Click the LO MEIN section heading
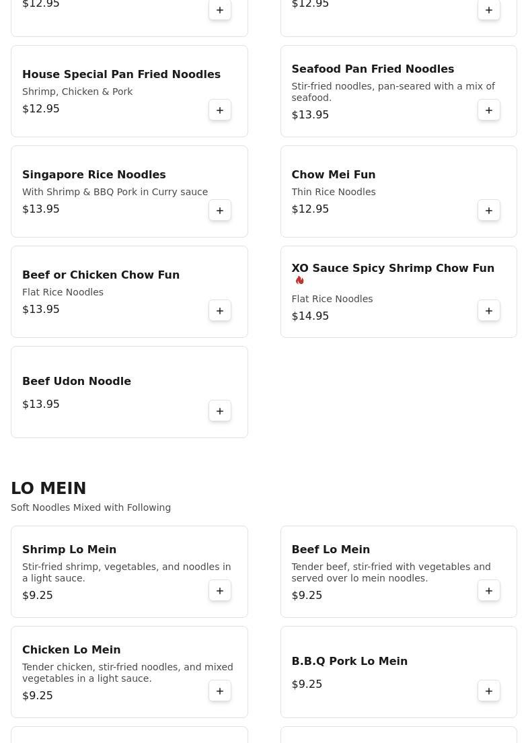The image size is (528, 743). tap(48, 488)
